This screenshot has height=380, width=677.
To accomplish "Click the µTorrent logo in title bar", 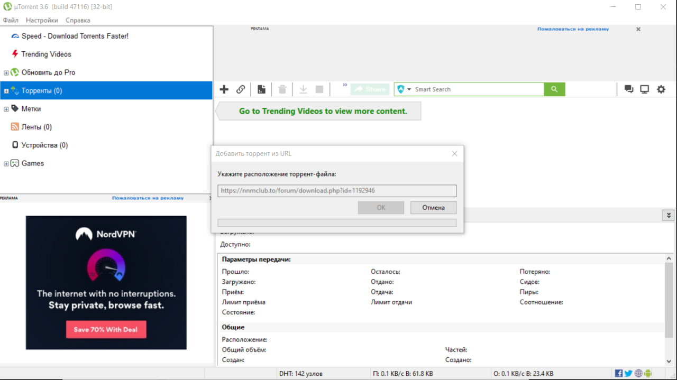I will (7, 7).
